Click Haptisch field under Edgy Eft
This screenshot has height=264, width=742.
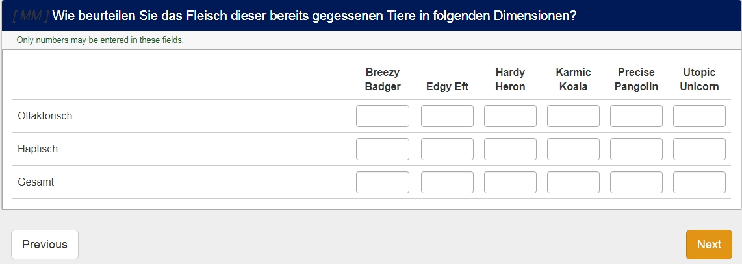point(447,149)
